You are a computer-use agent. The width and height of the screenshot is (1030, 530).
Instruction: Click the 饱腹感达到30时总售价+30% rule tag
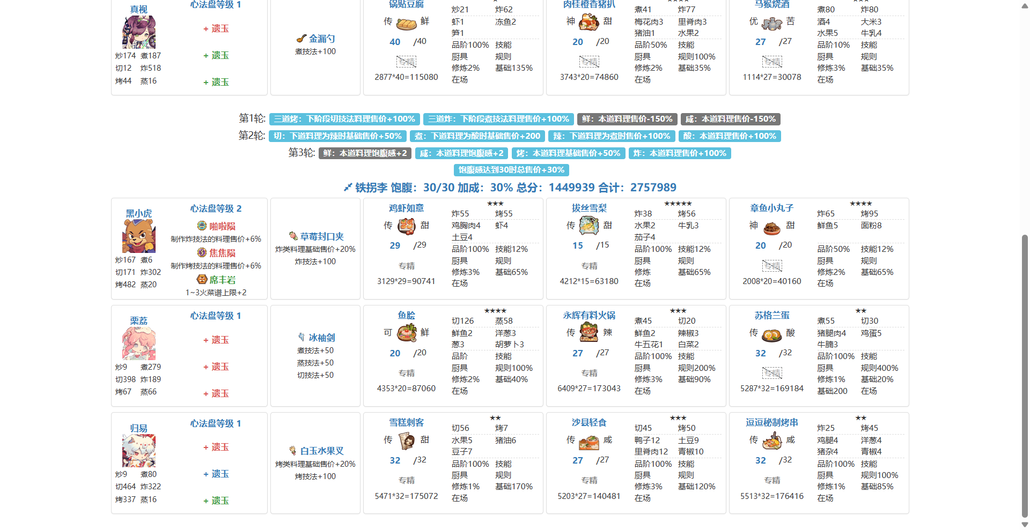click(511, 170)
